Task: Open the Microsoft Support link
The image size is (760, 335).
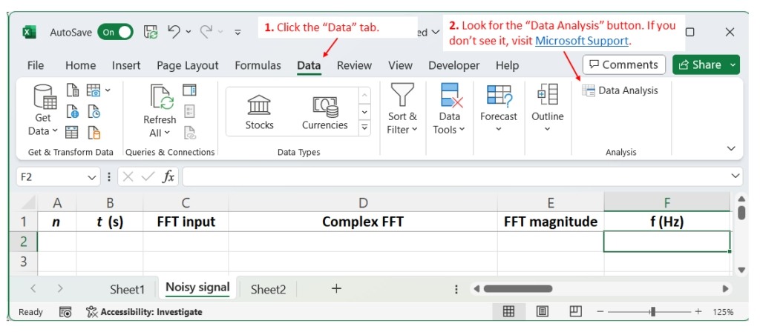Action: click(x=581, y=42)
